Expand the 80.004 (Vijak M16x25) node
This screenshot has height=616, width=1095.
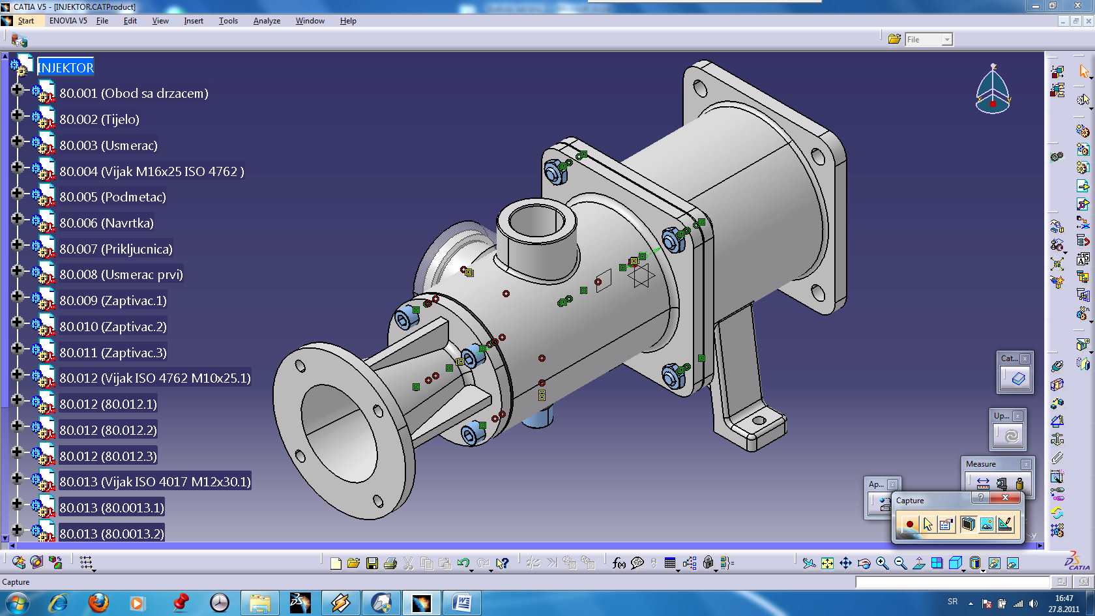pyautogui.click(x=18, y=168)
